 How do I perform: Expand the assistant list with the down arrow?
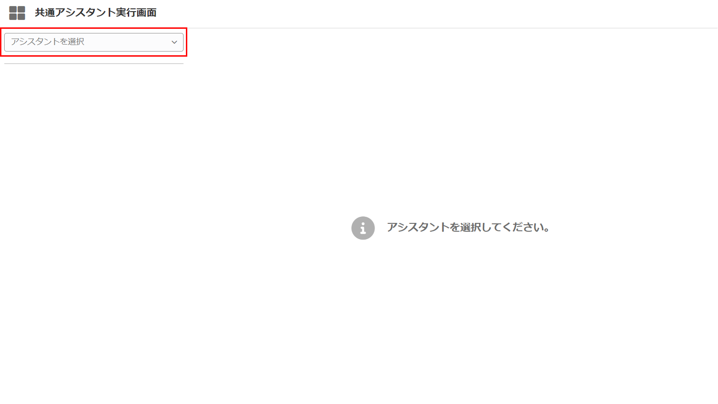[174, 42]
